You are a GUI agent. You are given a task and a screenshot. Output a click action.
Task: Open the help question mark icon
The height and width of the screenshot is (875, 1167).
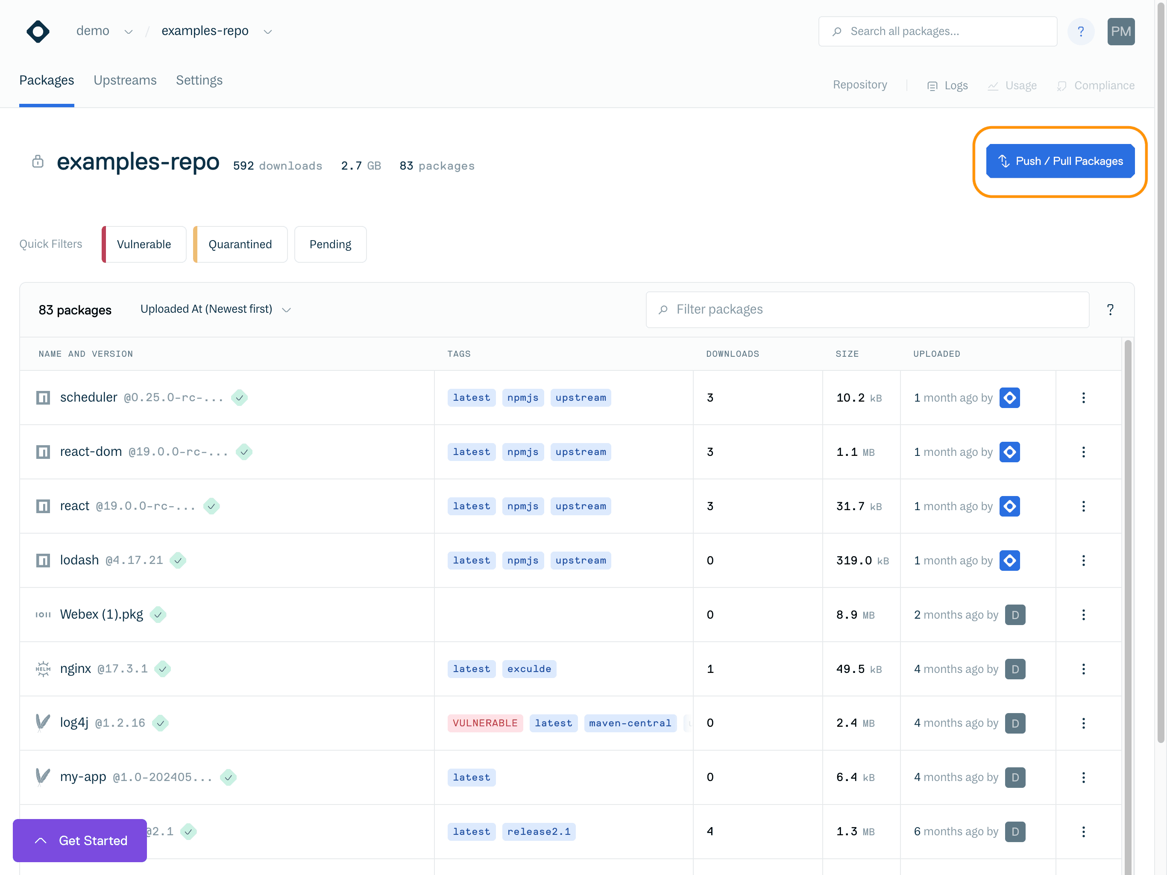tap(1080, 32)
